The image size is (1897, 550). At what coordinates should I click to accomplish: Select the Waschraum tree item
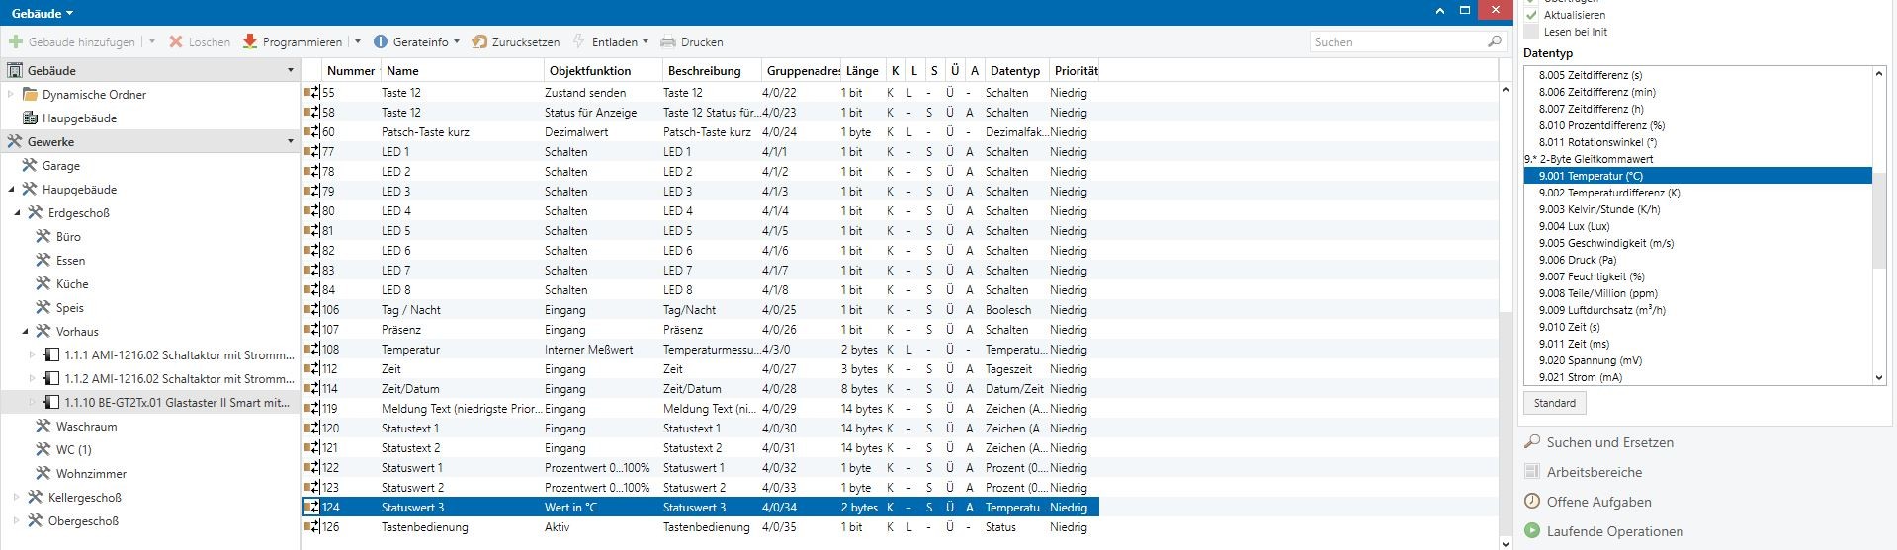(x=86, y=427)
